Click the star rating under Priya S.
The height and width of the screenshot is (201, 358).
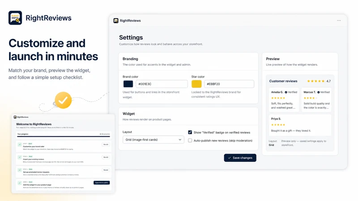278,125
